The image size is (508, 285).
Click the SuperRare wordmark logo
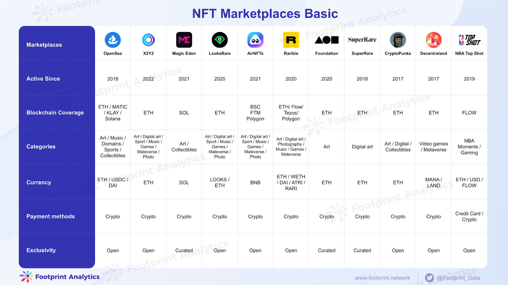tap(362, 39)
